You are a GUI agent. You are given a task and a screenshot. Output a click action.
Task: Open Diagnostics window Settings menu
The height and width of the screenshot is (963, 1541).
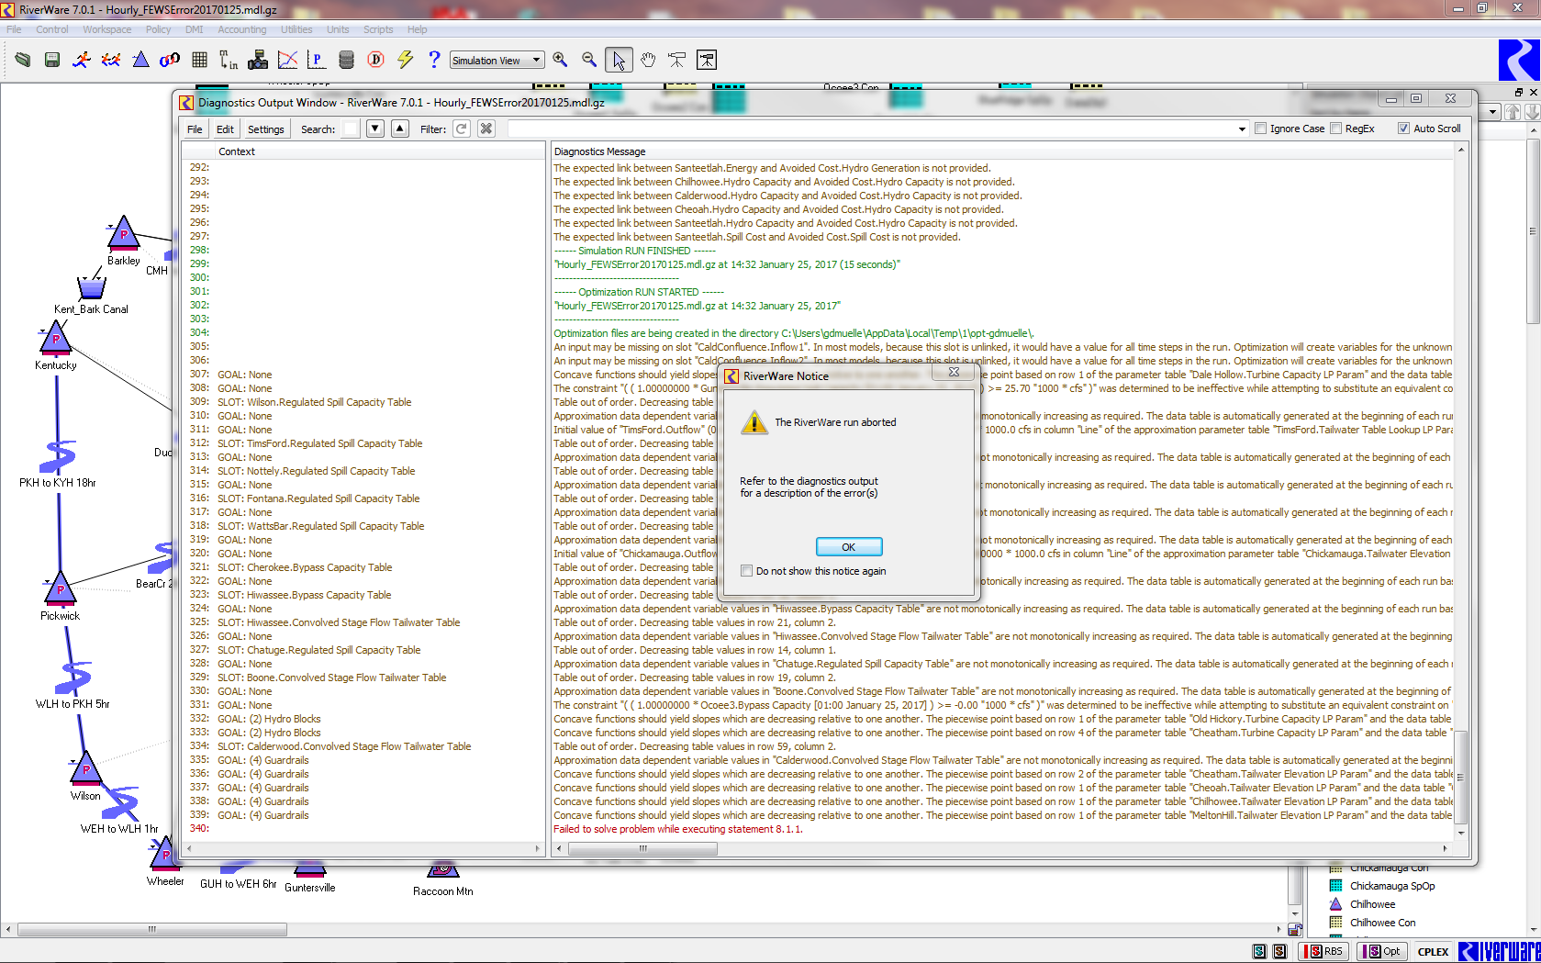[x=266, y=129]
